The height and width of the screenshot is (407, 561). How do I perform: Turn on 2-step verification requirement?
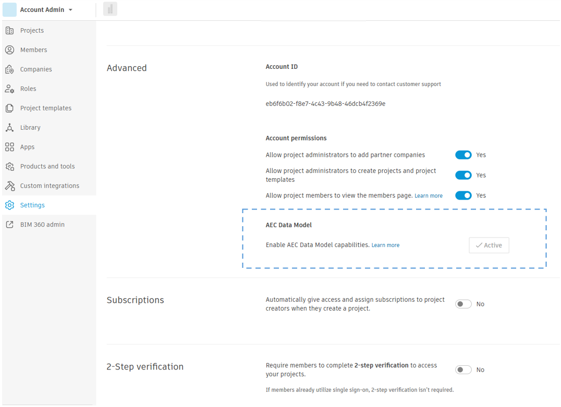(463, 370)
